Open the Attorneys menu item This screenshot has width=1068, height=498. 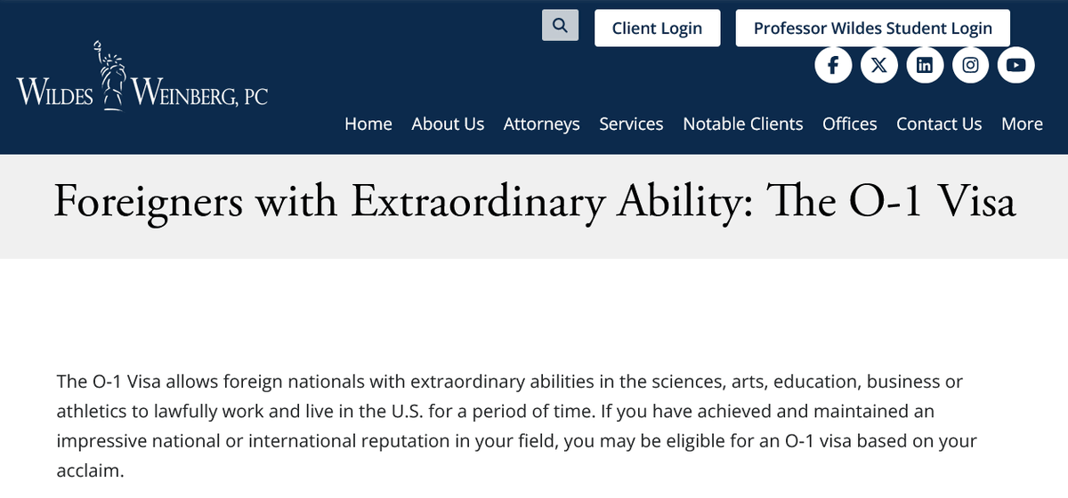pyautogui.click(x=541, y=124)
